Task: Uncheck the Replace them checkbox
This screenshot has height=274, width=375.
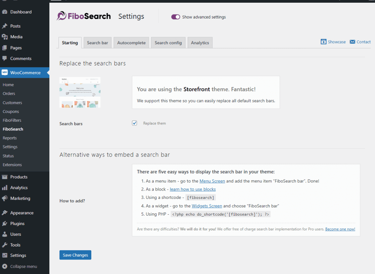Action: tap(134, 123)
